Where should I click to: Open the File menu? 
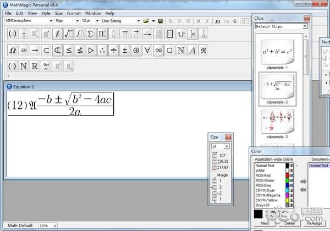pyautogui.click(x=8, y=13)
